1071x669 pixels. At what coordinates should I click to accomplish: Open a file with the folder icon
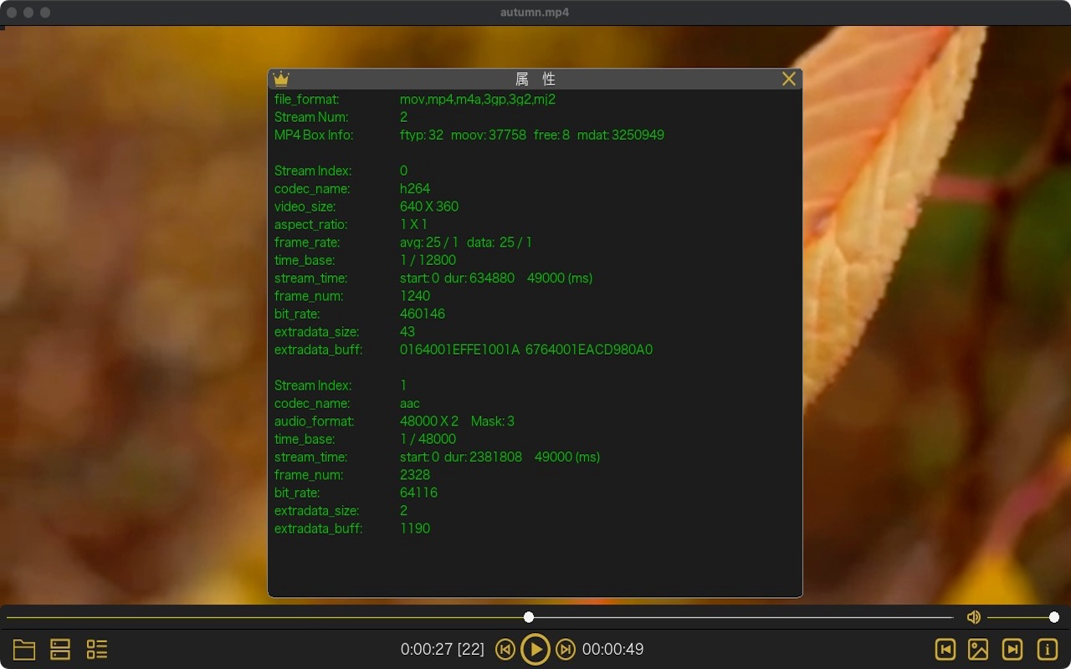point(24,650)
